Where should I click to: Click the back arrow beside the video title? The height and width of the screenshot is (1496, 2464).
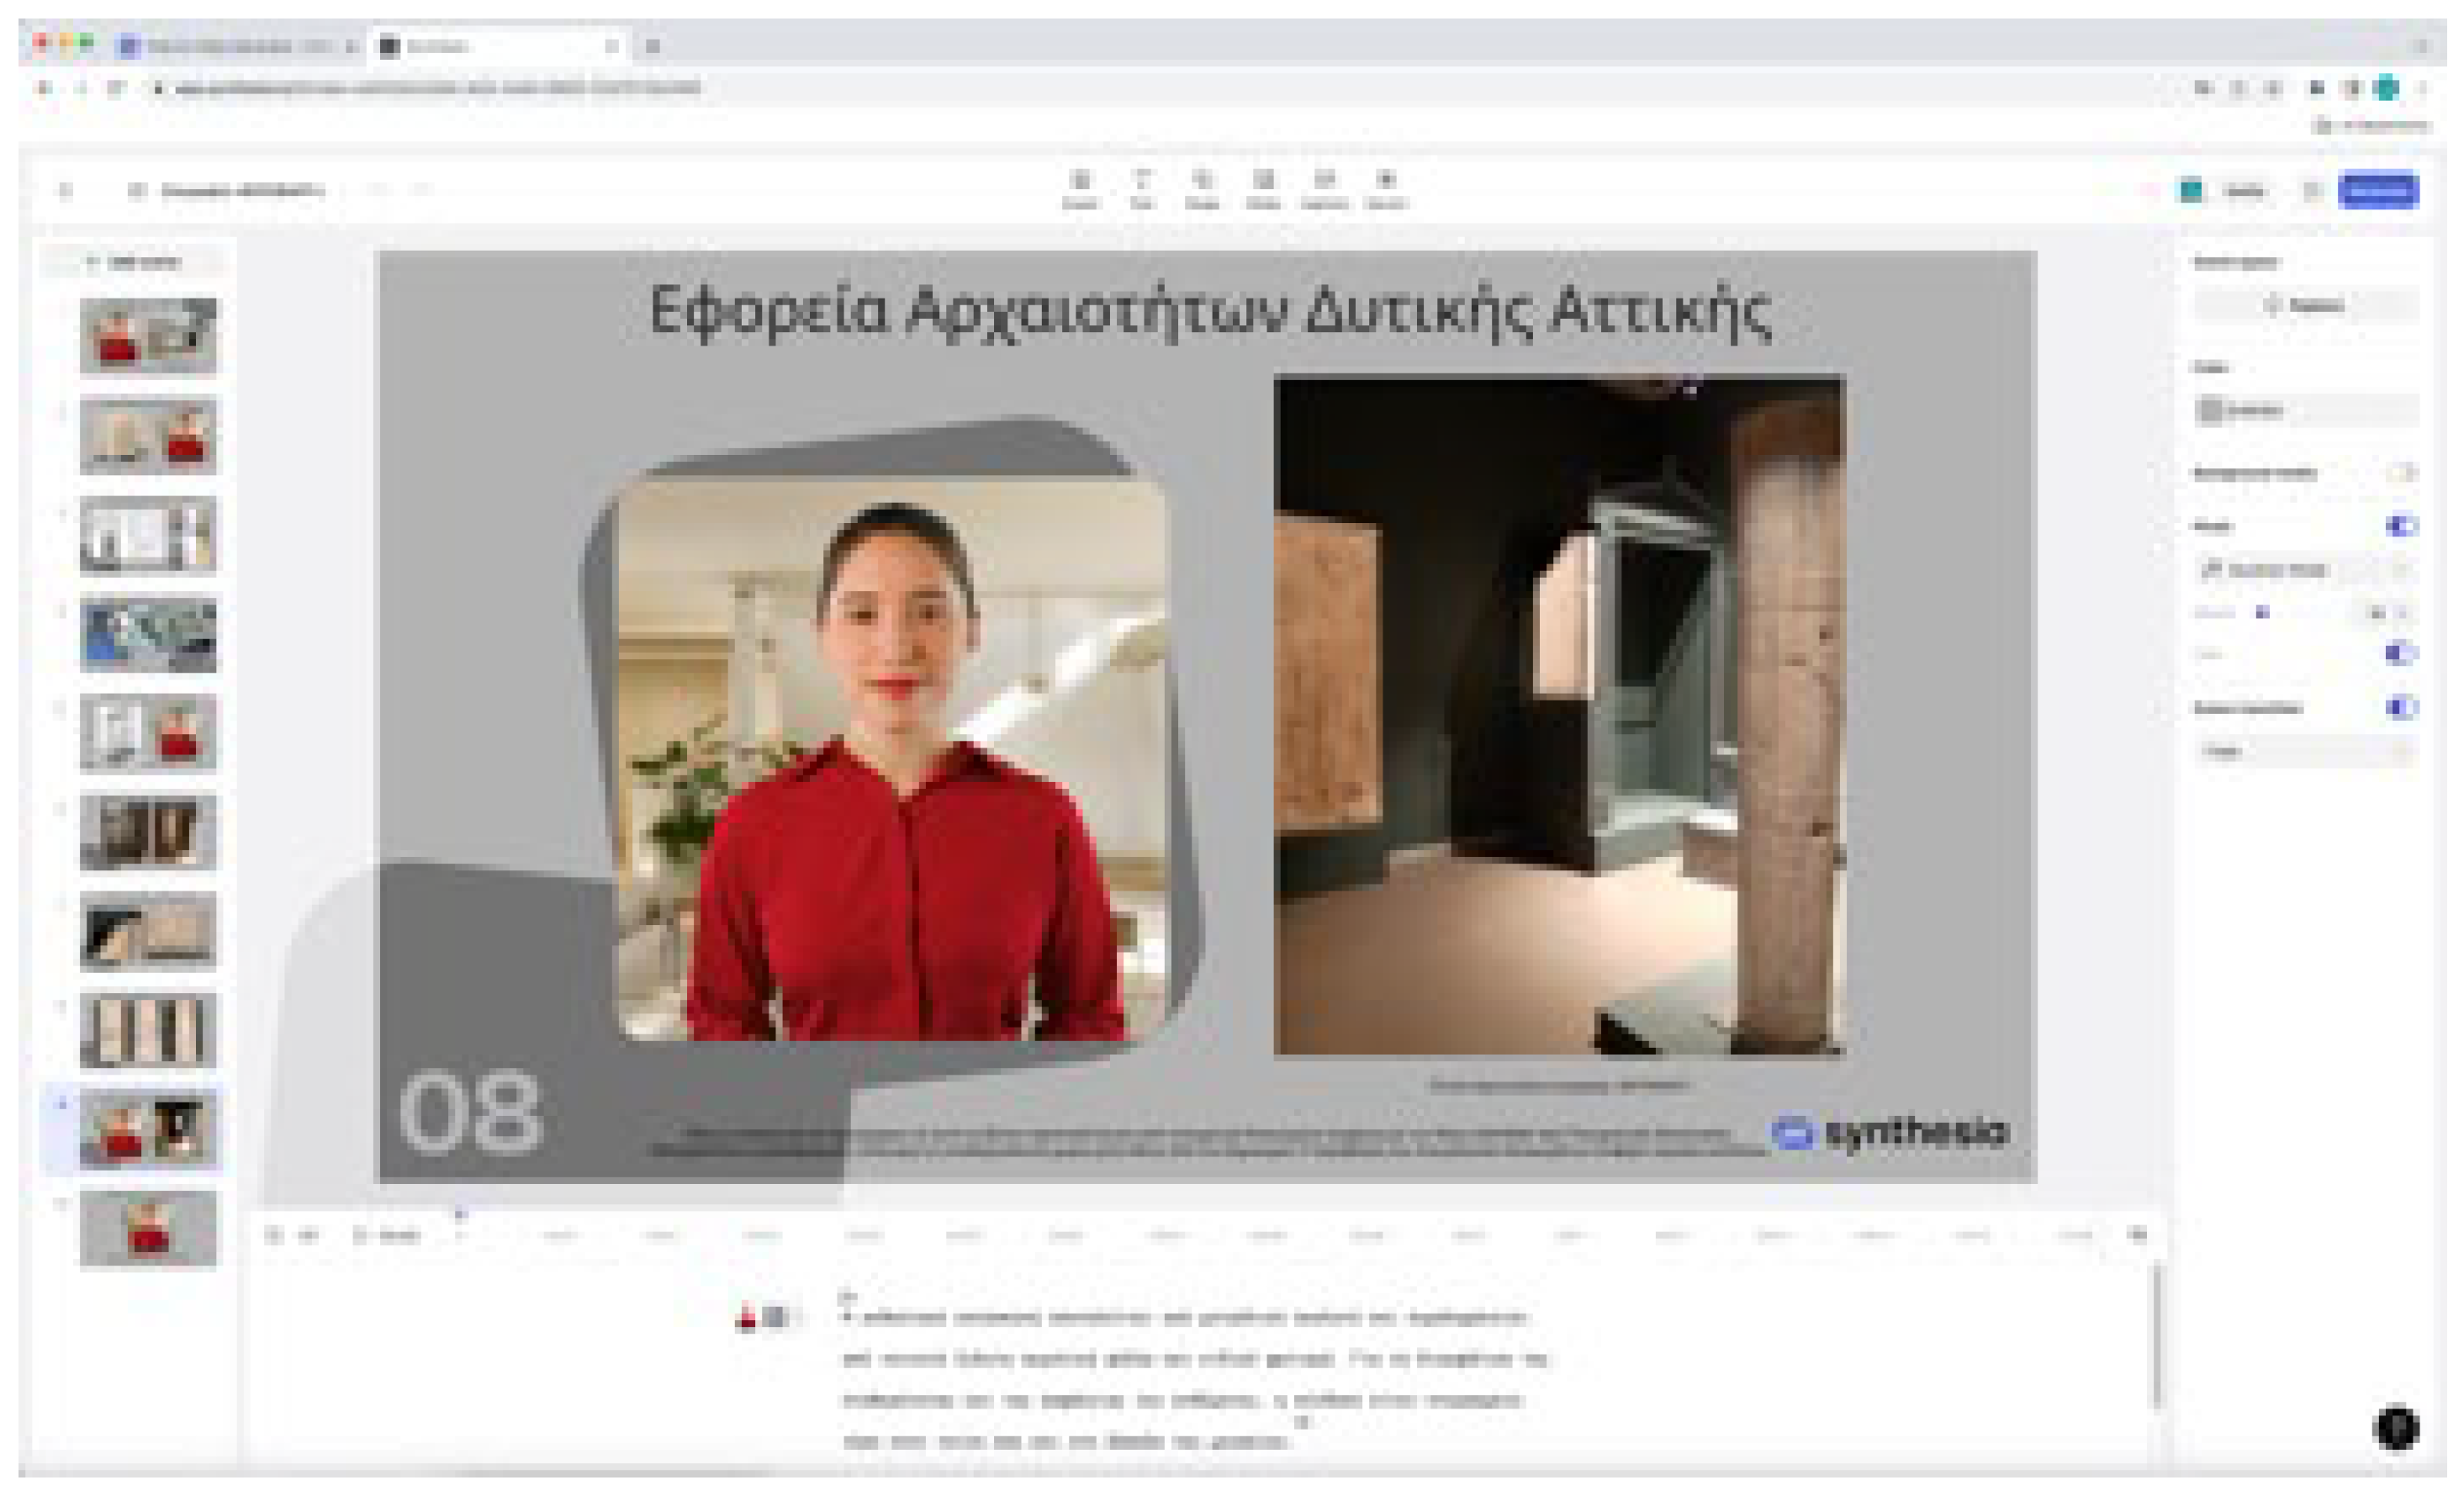[66, 190]
